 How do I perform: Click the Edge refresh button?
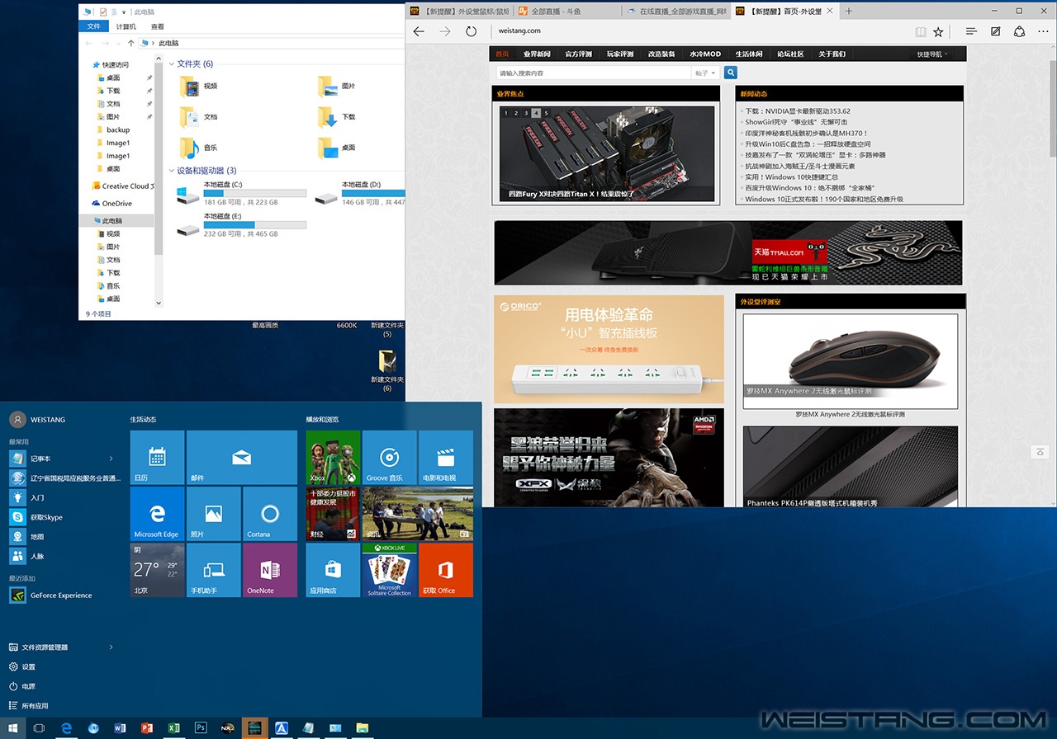click(x=471, y=31)
